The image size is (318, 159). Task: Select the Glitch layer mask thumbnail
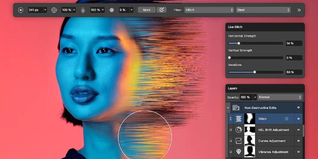[249, 119]
